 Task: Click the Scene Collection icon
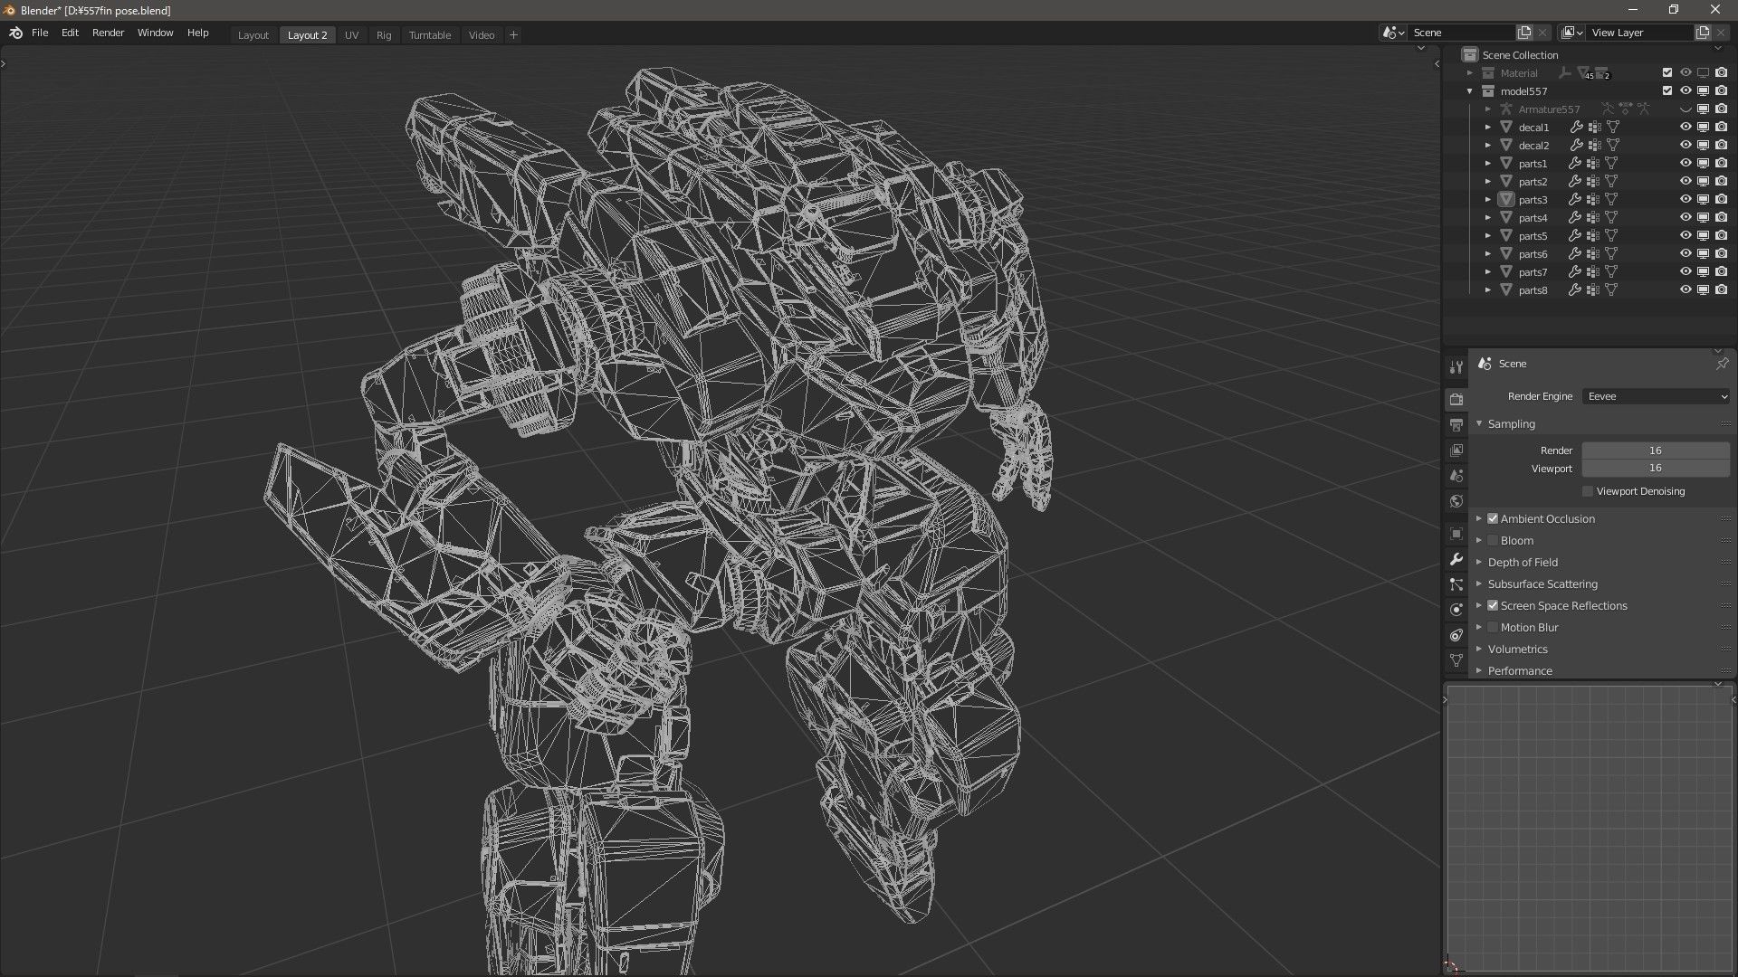pos(1470,55)
